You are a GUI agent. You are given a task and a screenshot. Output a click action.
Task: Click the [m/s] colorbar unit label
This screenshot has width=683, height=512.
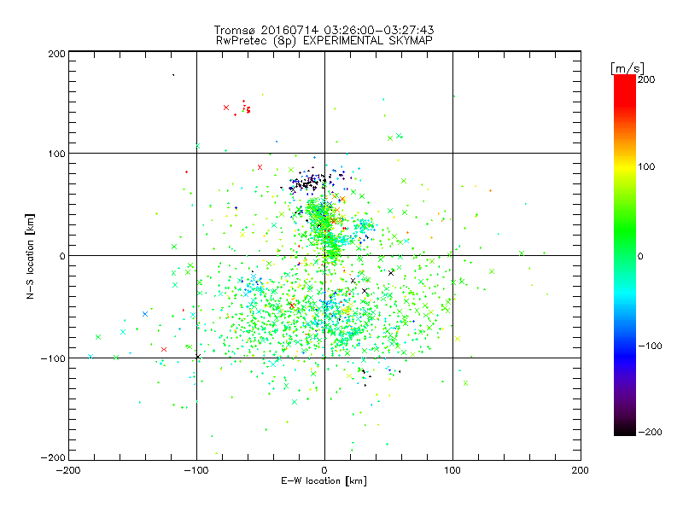click(x=628, y=68)
